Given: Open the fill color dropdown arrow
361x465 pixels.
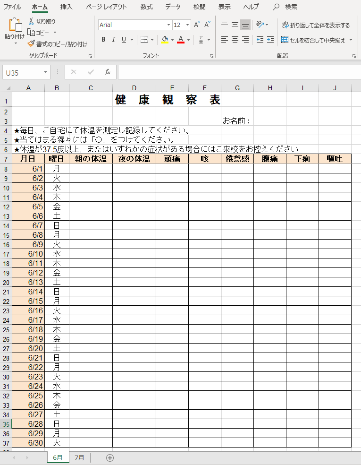Looking at the screenshot, I should [172, 40].
